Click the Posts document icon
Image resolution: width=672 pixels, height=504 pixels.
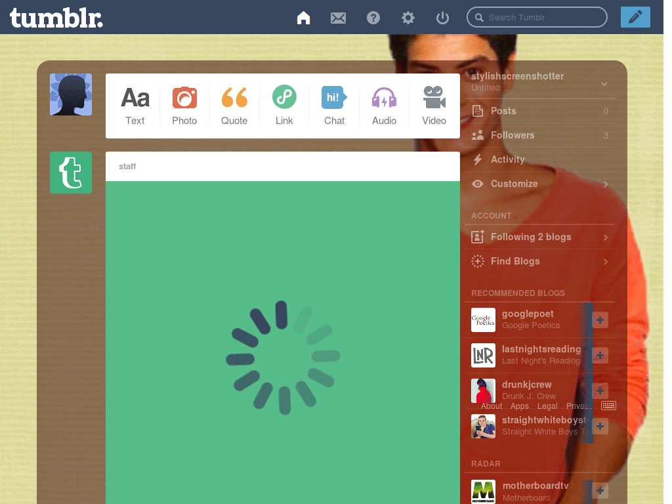click(x=478, y=111)
